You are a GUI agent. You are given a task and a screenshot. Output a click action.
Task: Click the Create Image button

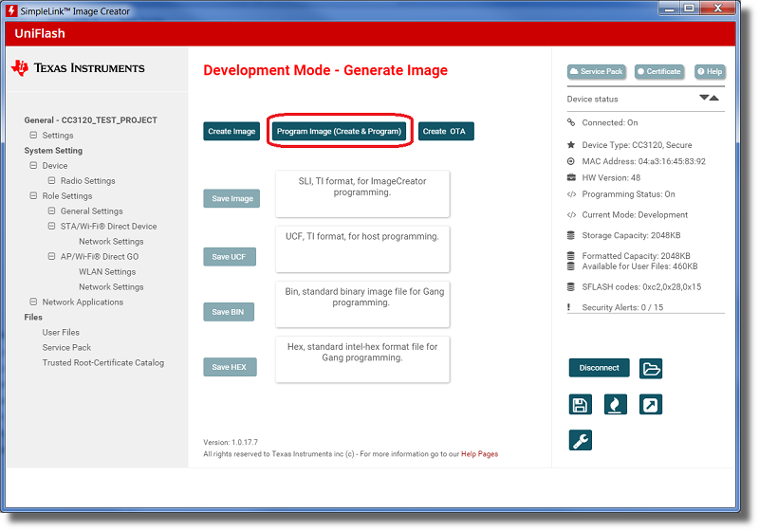[x=231, y=132]
